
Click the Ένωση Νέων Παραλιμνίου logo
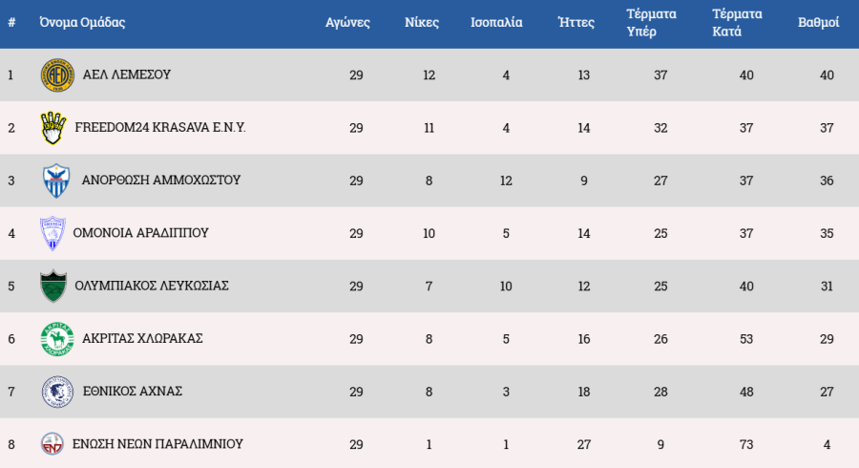point(53,444)
